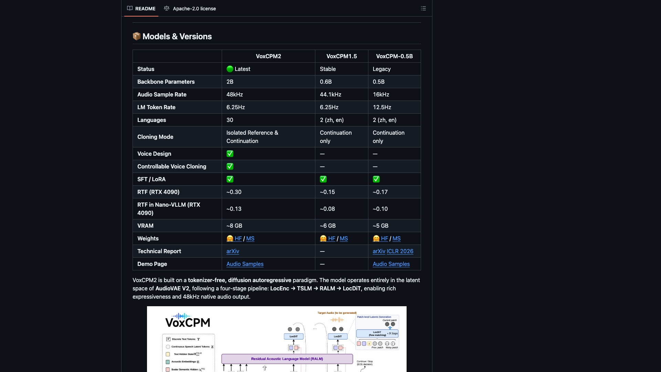Click Controllable Voice Cloning checkmark
661x372 pixels.
230,166
